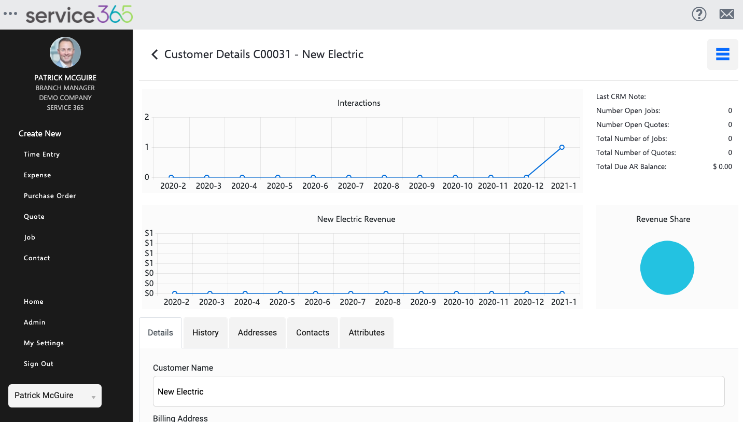Create a new Quote

point(34,217)
